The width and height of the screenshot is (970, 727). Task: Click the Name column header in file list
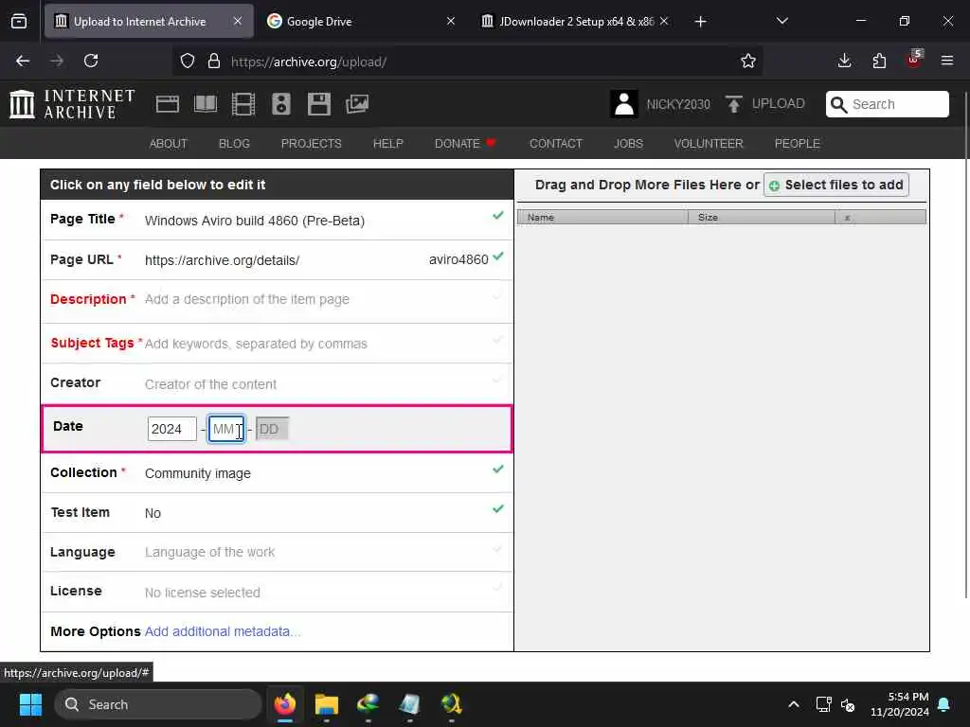602,217
